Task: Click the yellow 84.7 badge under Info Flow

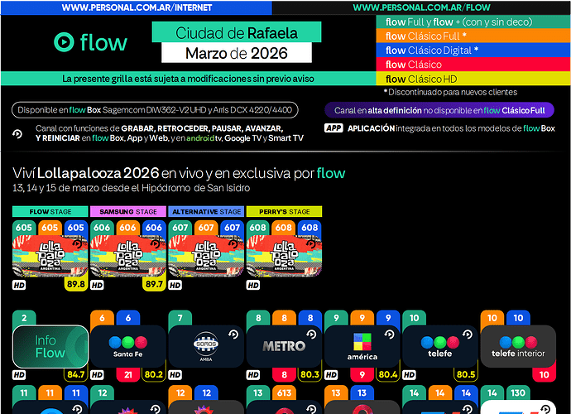Action: [76, 374]
